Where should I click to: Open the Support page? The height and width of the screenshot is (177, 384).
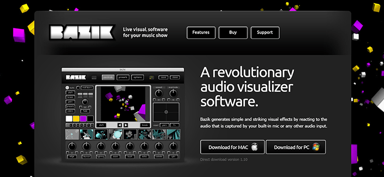point(265,33)
